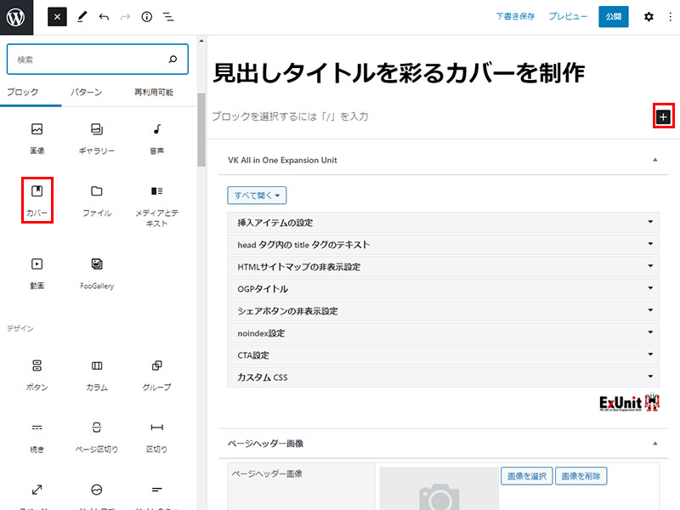Open the WordPress logo menu
The image size is (680, 510).
(19, 17)
